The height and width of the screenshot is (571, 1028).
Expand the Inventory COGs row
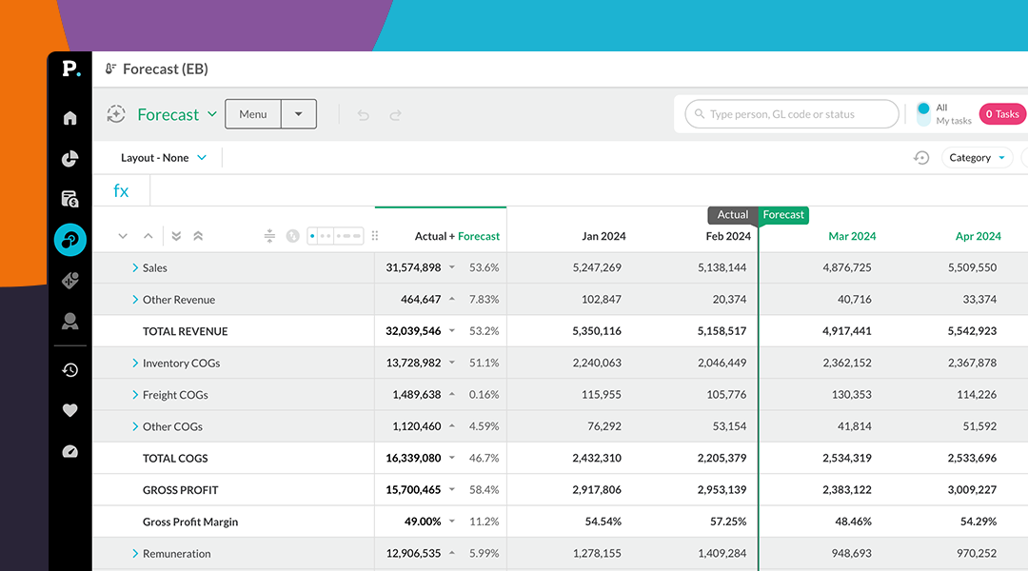135,364
